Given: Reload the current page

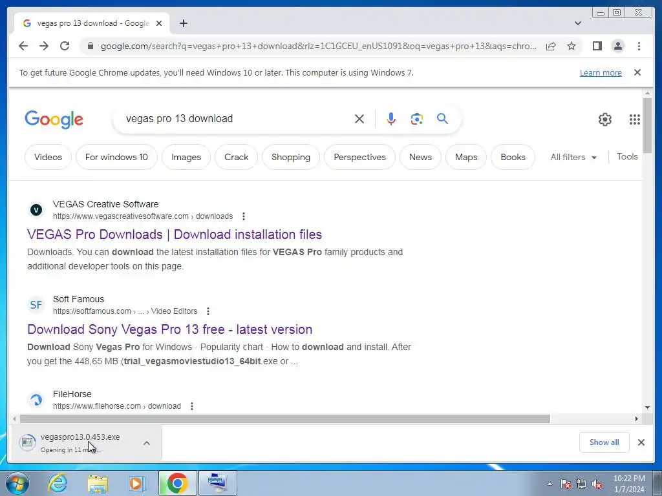Looking at the screenshot, I should (x=65, y=46).
